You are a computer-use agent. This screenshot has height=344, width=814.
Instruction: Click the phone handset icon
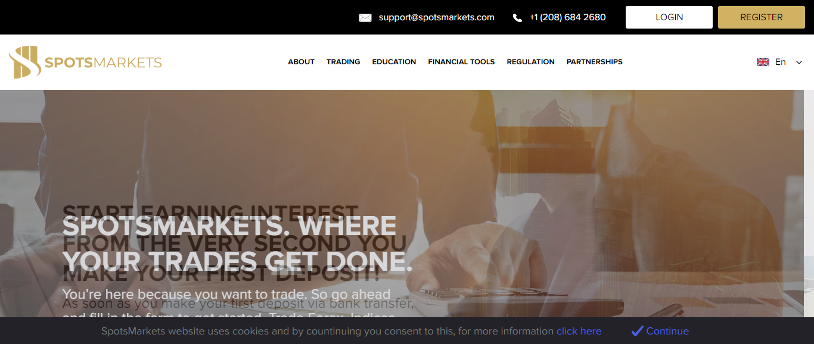[x=517, y=18]
